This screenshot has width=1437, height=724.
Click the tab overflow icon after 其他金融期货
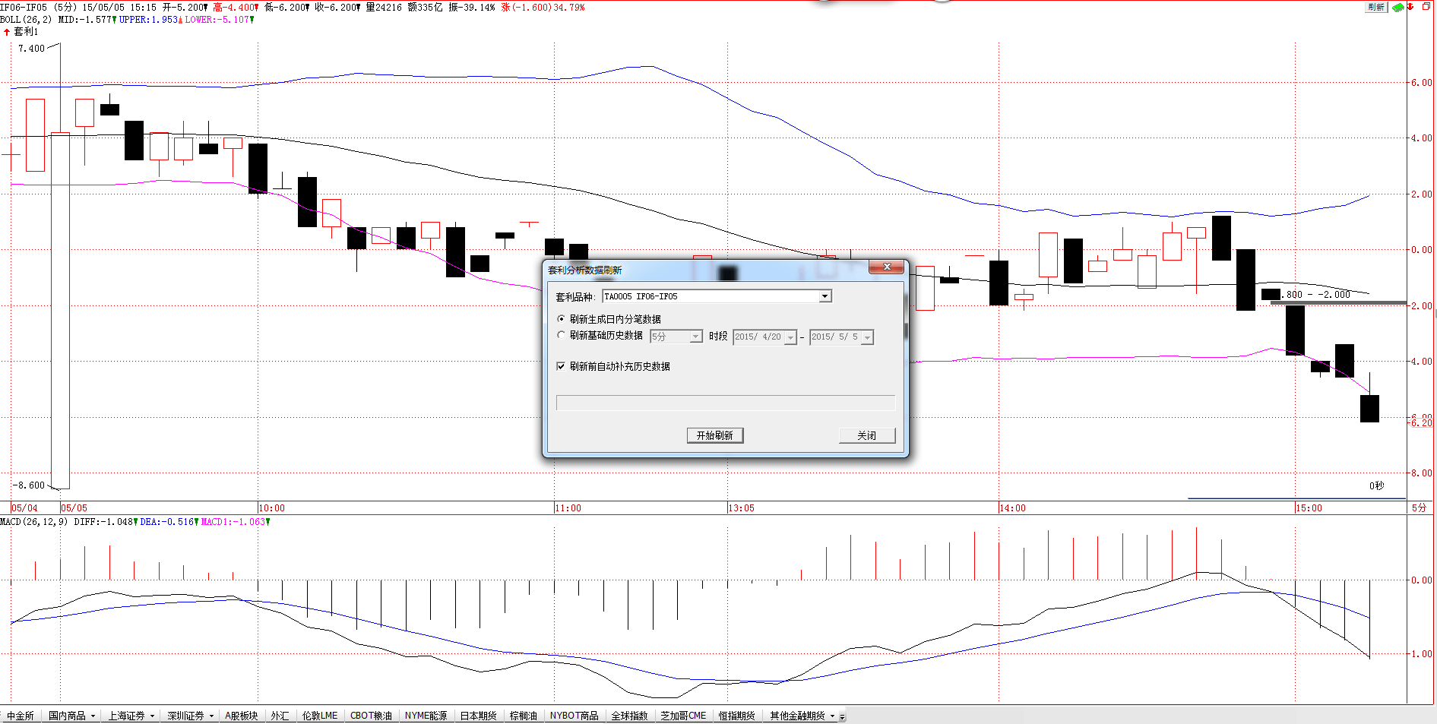click(842, 716)
